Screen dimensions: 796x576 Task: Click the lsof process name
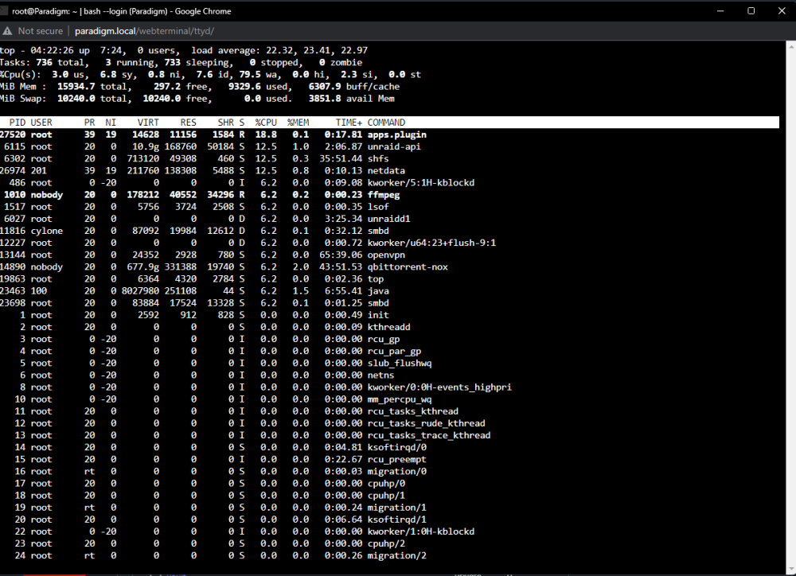coord(378,207)
